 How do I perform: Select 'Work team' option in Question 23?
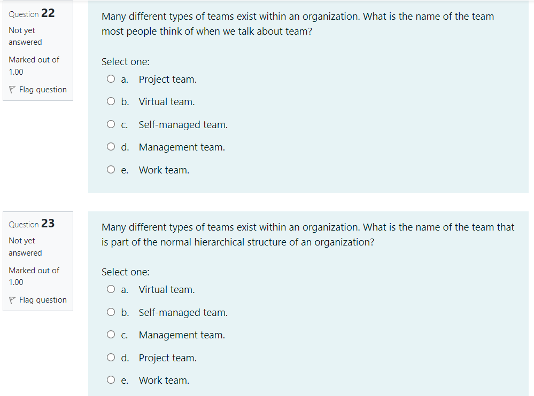point(111,379)
